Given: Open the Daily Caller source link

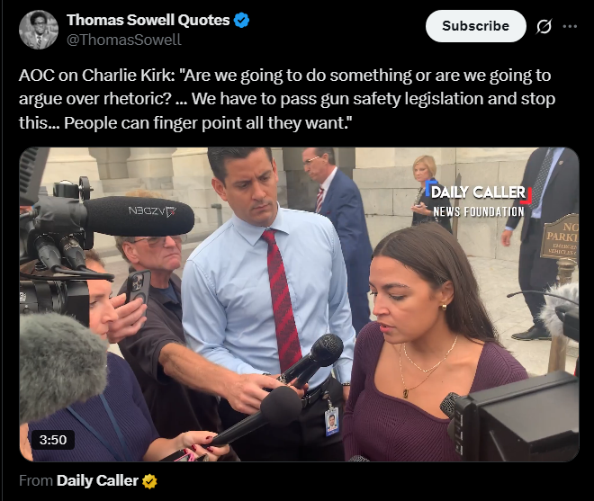Looking at the screenshot, I should click(97, 480).
